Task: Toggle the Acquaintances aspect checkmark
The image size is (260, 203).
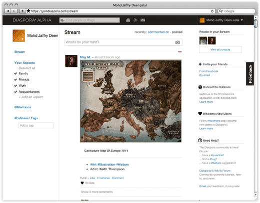Action: [x=15, y=92]
